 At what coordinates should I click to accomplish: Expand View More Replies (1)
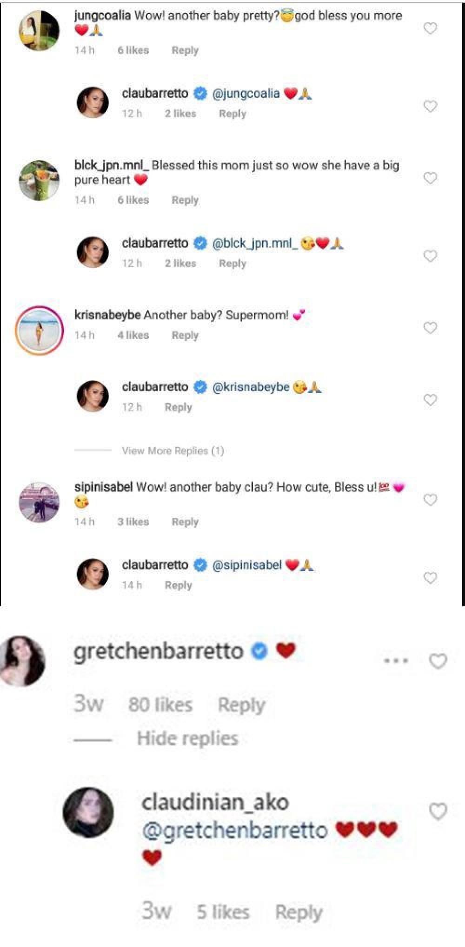pos(173,451)
